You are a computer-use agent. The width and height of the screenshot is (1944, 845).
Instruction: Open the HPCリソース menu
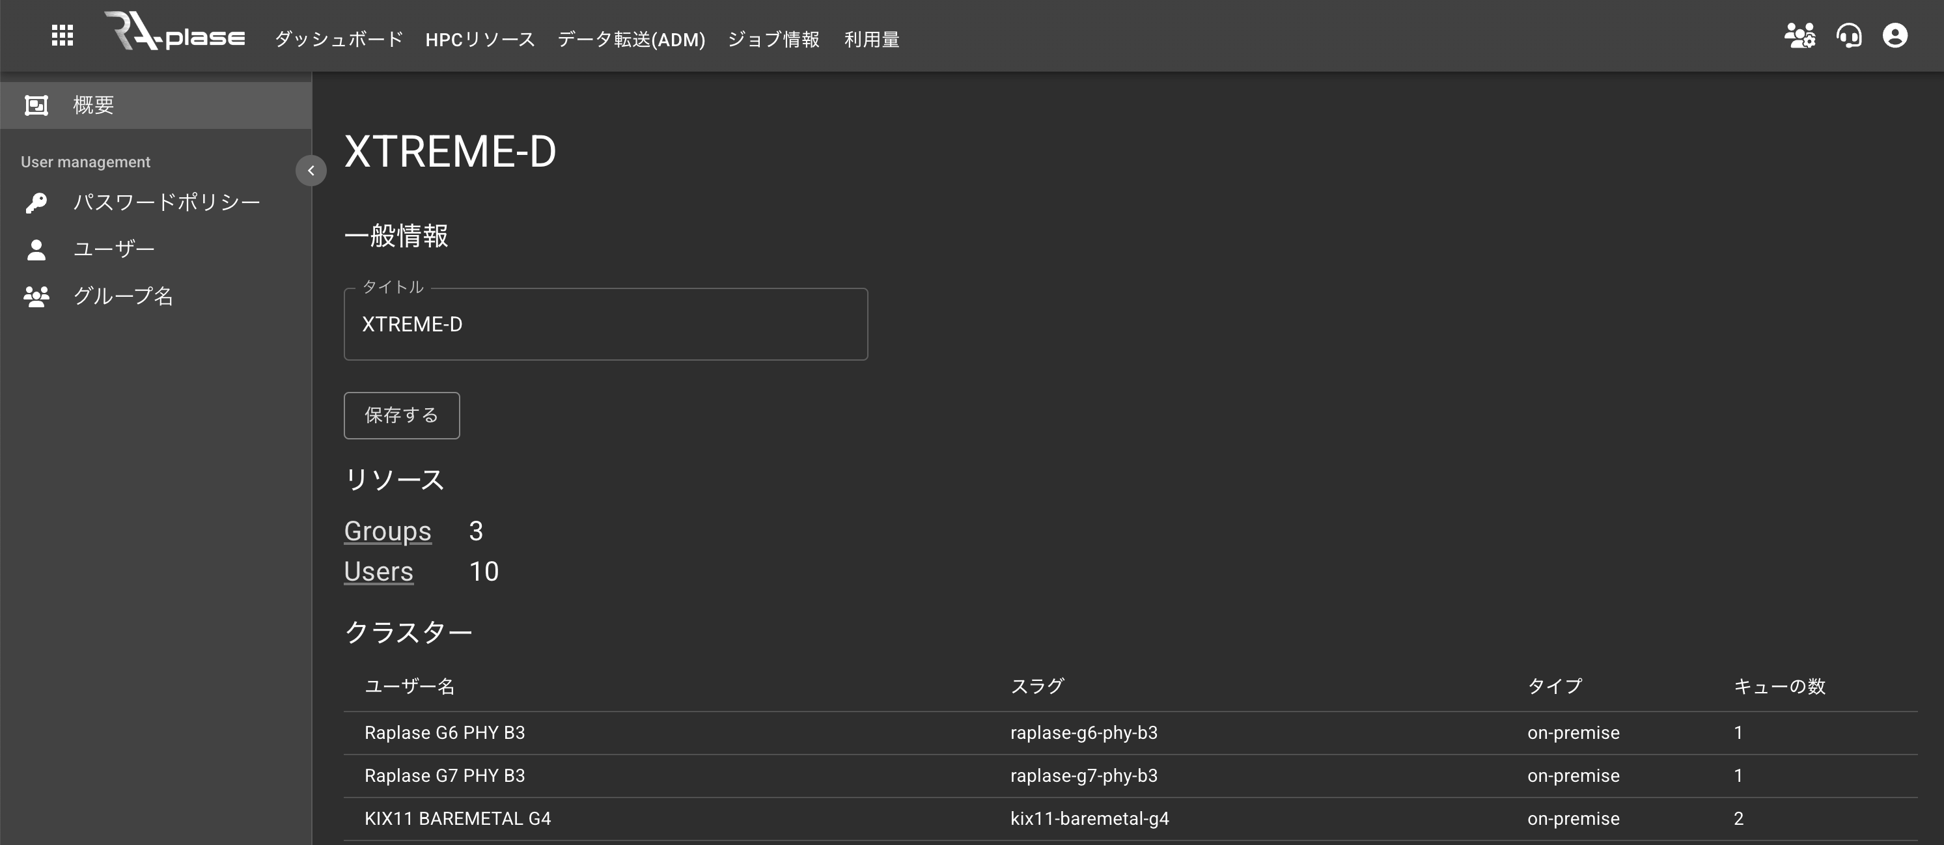480,39
